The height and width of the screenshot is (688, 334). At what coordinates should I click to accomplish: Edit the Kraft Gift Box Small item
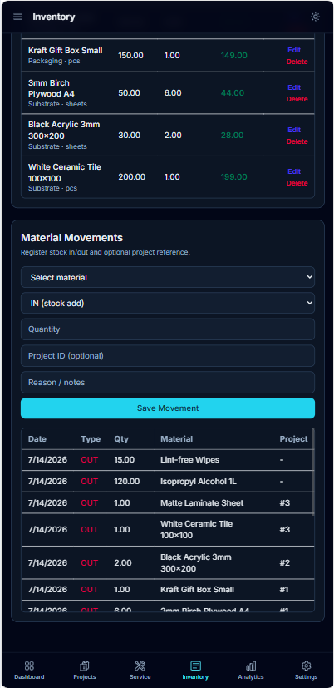pyautogui.click(x=294, y=50)
